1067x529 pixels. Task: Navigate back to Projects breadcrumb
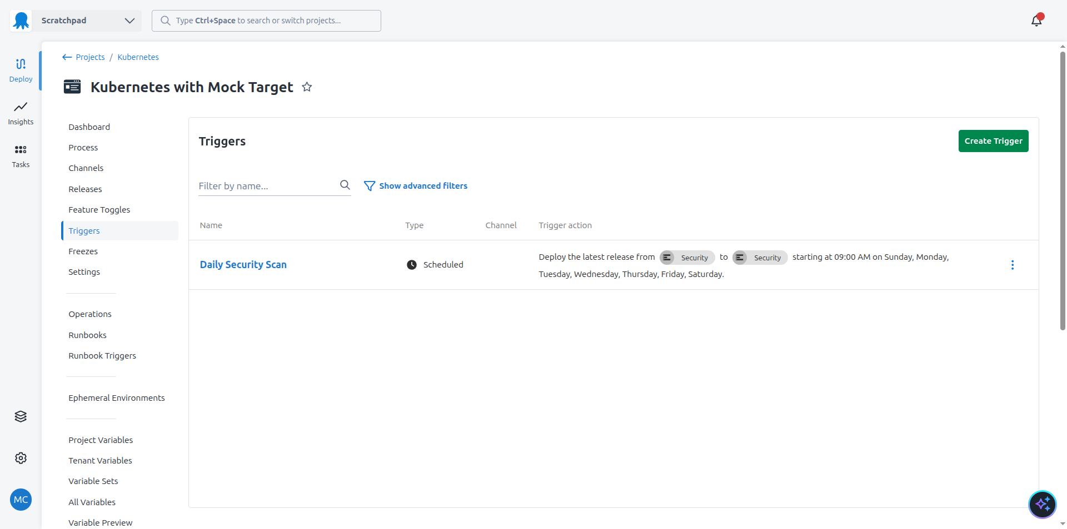point(89,57)
